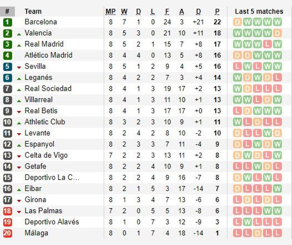Viewport: 292px width, 245px height.
Task: Click the win icon in Deportivo Alavés' form
Action: [x=247, y=222]
